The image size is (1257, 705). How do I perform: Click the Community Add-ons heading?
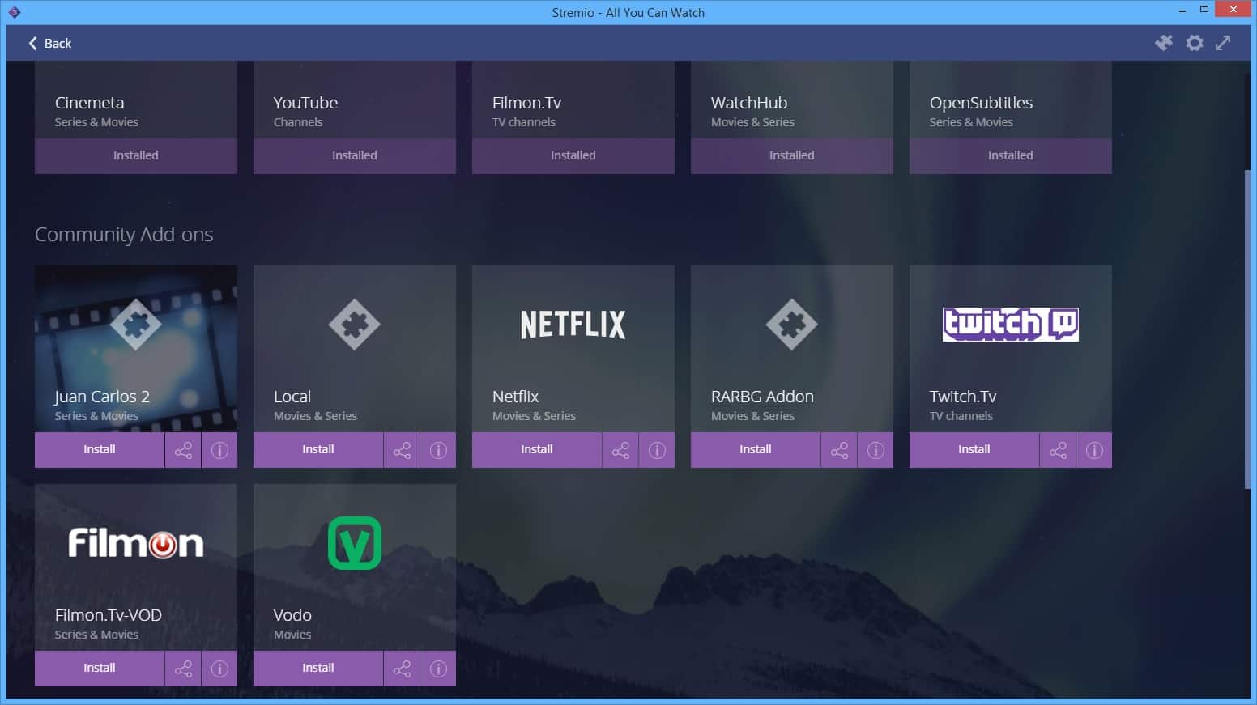coord(124,235)
